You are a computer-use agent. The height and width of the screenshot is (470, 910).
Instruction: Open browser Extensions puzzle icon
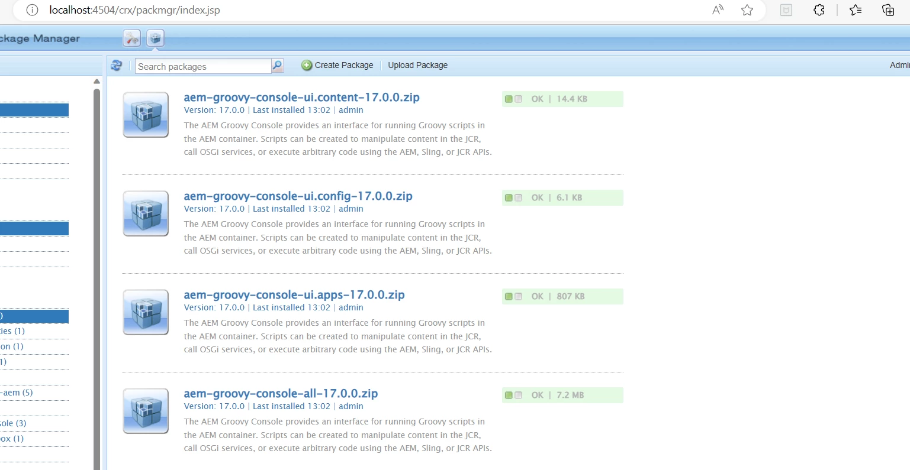point(819,10)
